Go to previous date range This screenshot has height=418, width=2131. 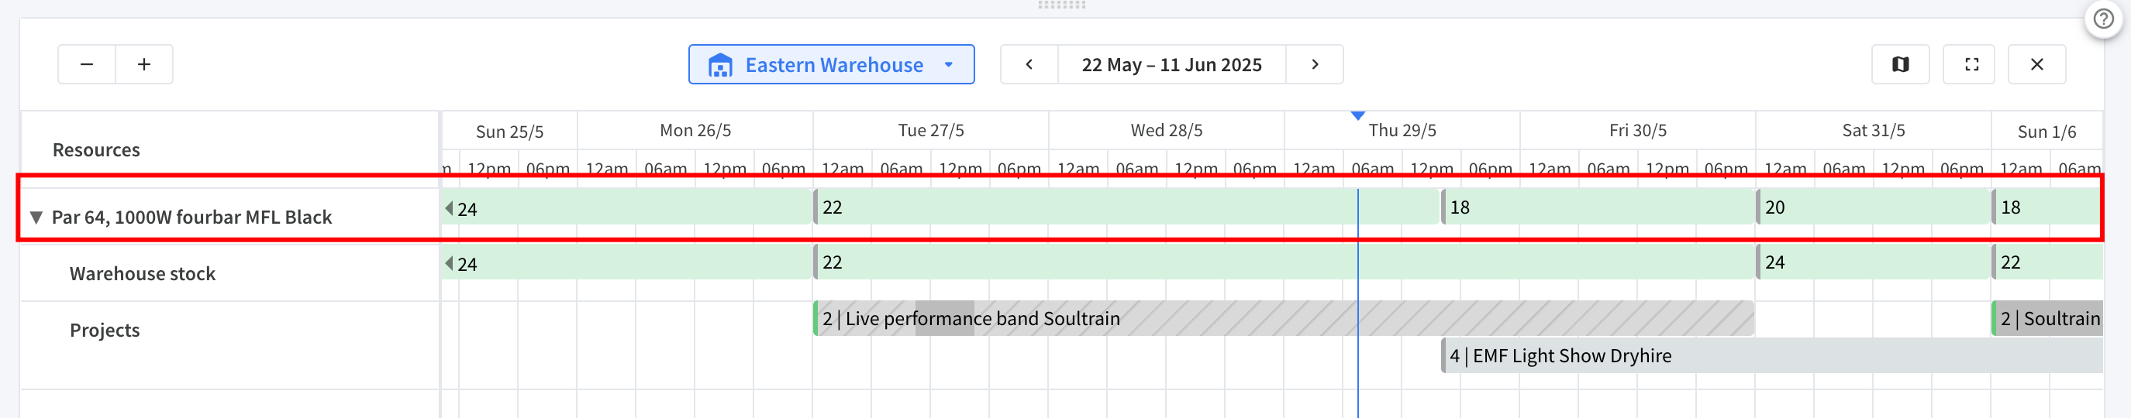pos(1029,64)
